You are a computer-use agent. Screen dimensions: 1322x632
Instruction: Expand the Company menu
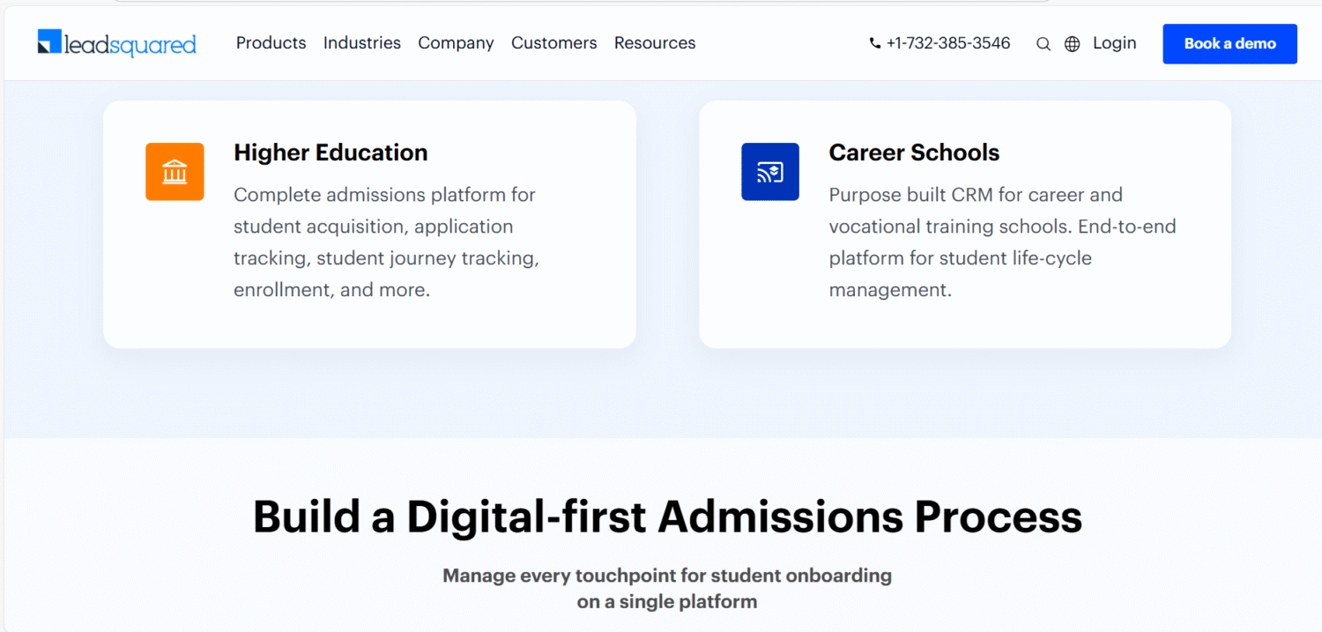click(x=456, y=43)
